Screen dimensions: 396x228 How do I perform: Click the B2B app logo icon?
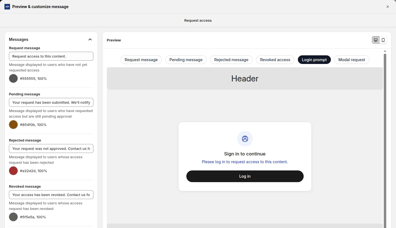click(x=7, y=7)
